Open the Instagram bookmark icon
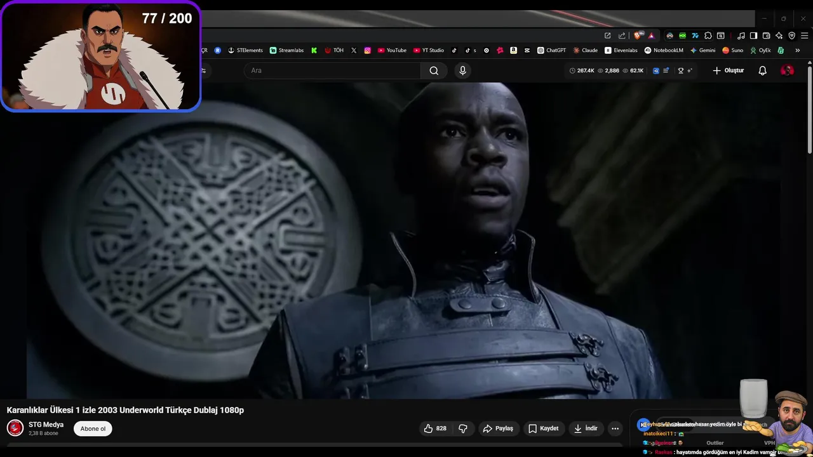Image resolution: width=813 pixels, height=457 pixels. click(367, 50)
